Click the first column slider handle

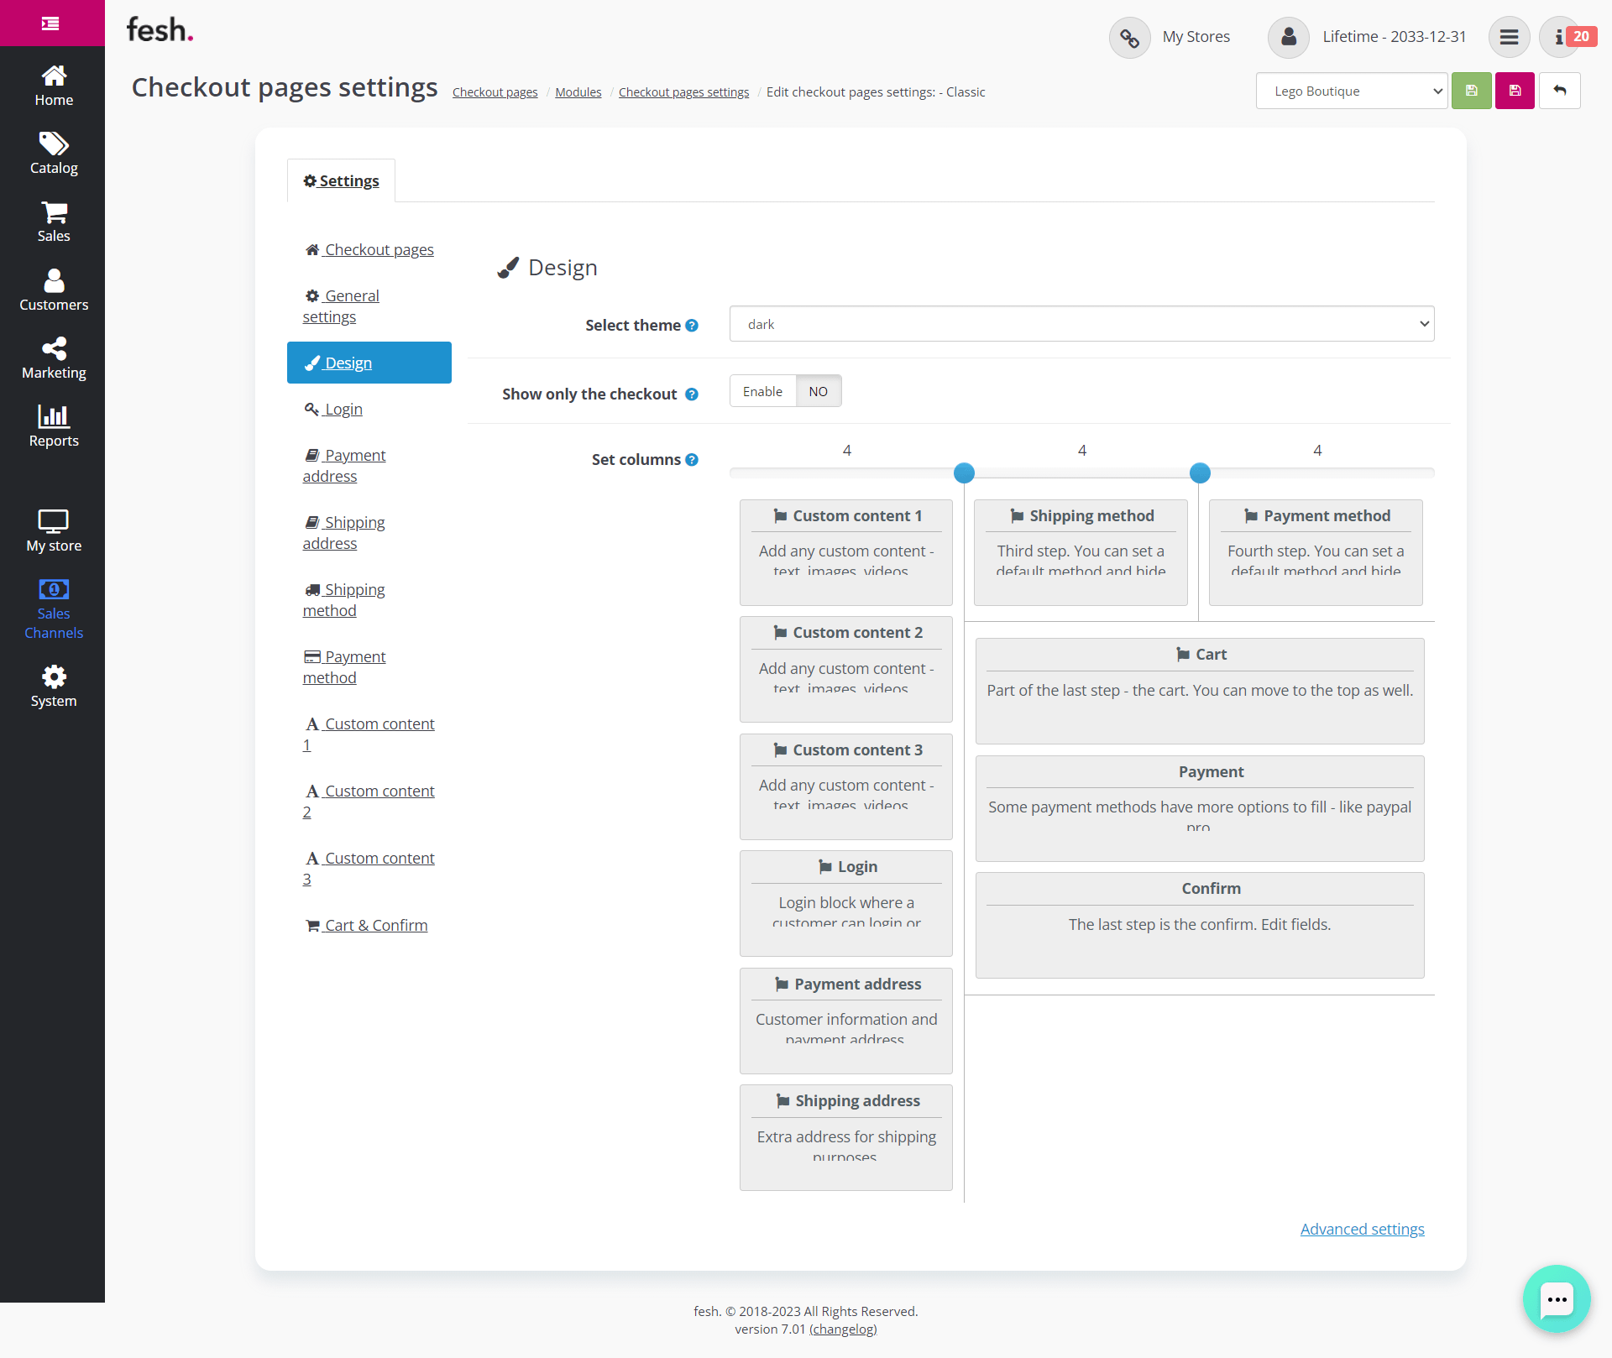tap(965, 473)
